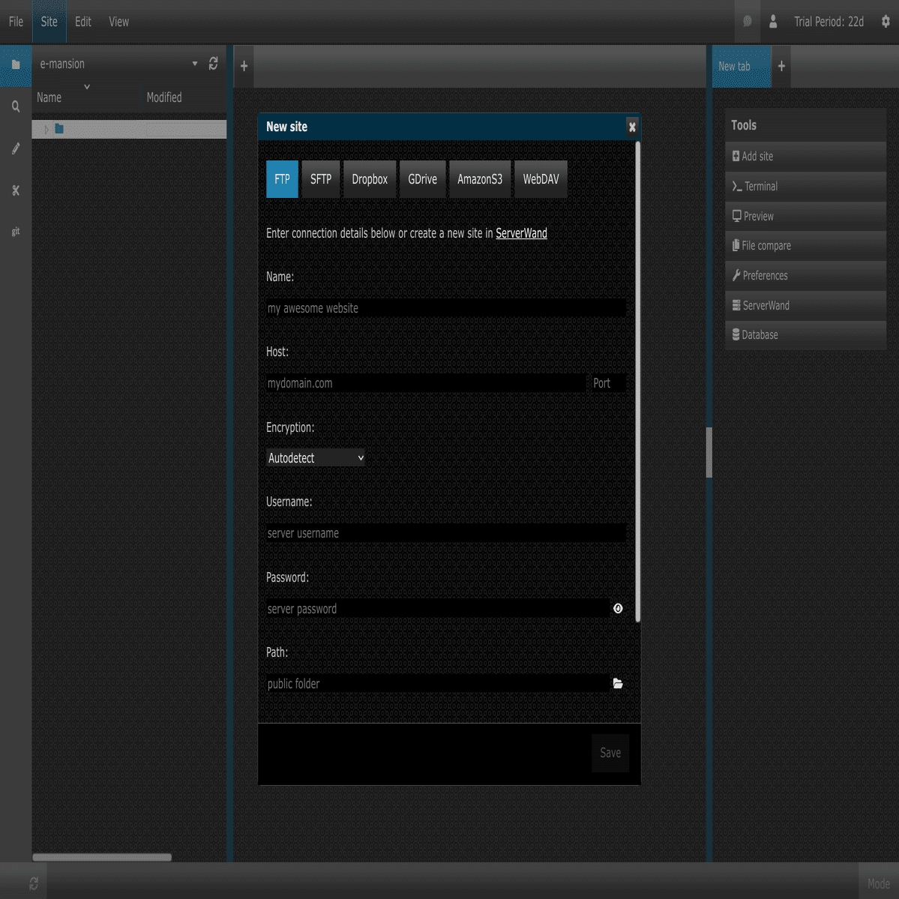Open settings gear in top right
The width and height of the screenshot is (899, 899).
[886, 22]
